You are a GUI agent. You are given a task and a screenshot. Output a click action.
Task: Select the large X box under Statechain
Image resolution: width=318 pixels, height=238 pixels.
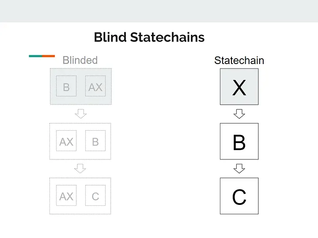[239, 87]
